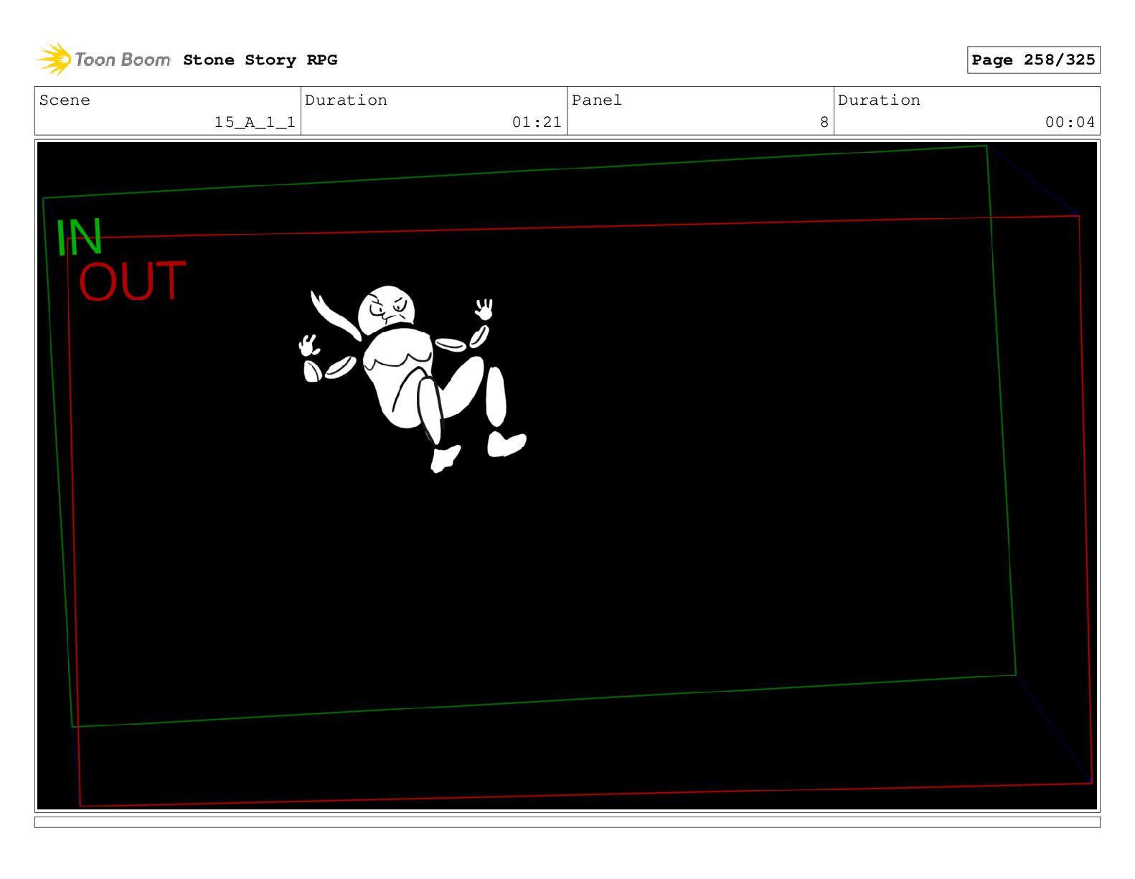This screenshot has width=1135, height=879.
Task: Click the panel number '8'
Action: [x=824, y=123]
